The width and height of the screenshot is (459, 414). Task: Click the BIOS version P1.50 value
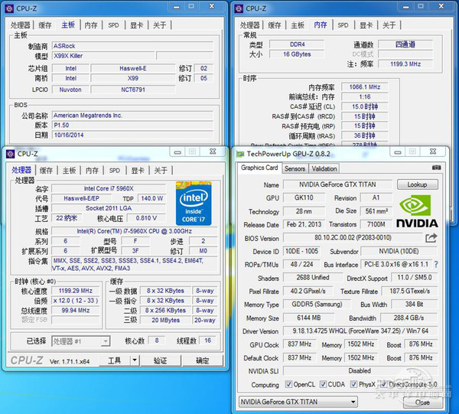pos(132,125)
